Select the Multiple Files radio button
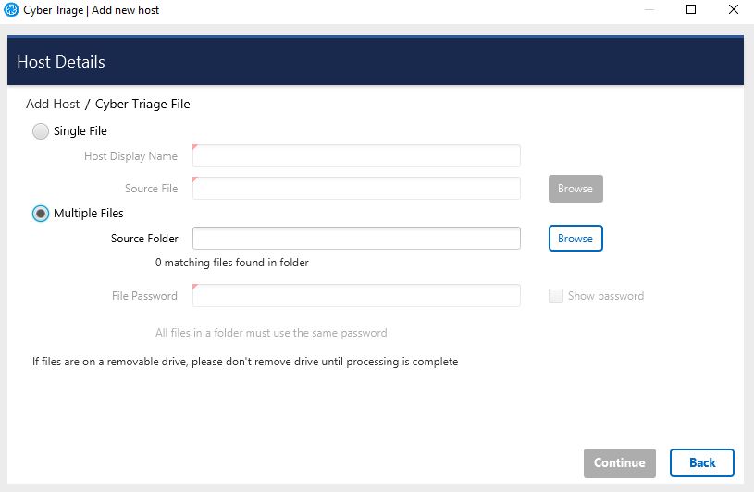 41,214
